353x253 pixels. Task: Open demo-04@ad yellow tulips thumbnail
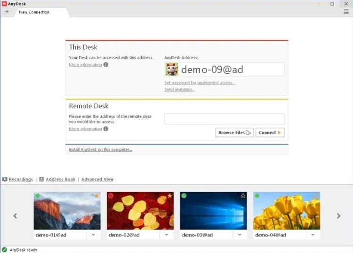pyautogui.click(x=287, y=211)
